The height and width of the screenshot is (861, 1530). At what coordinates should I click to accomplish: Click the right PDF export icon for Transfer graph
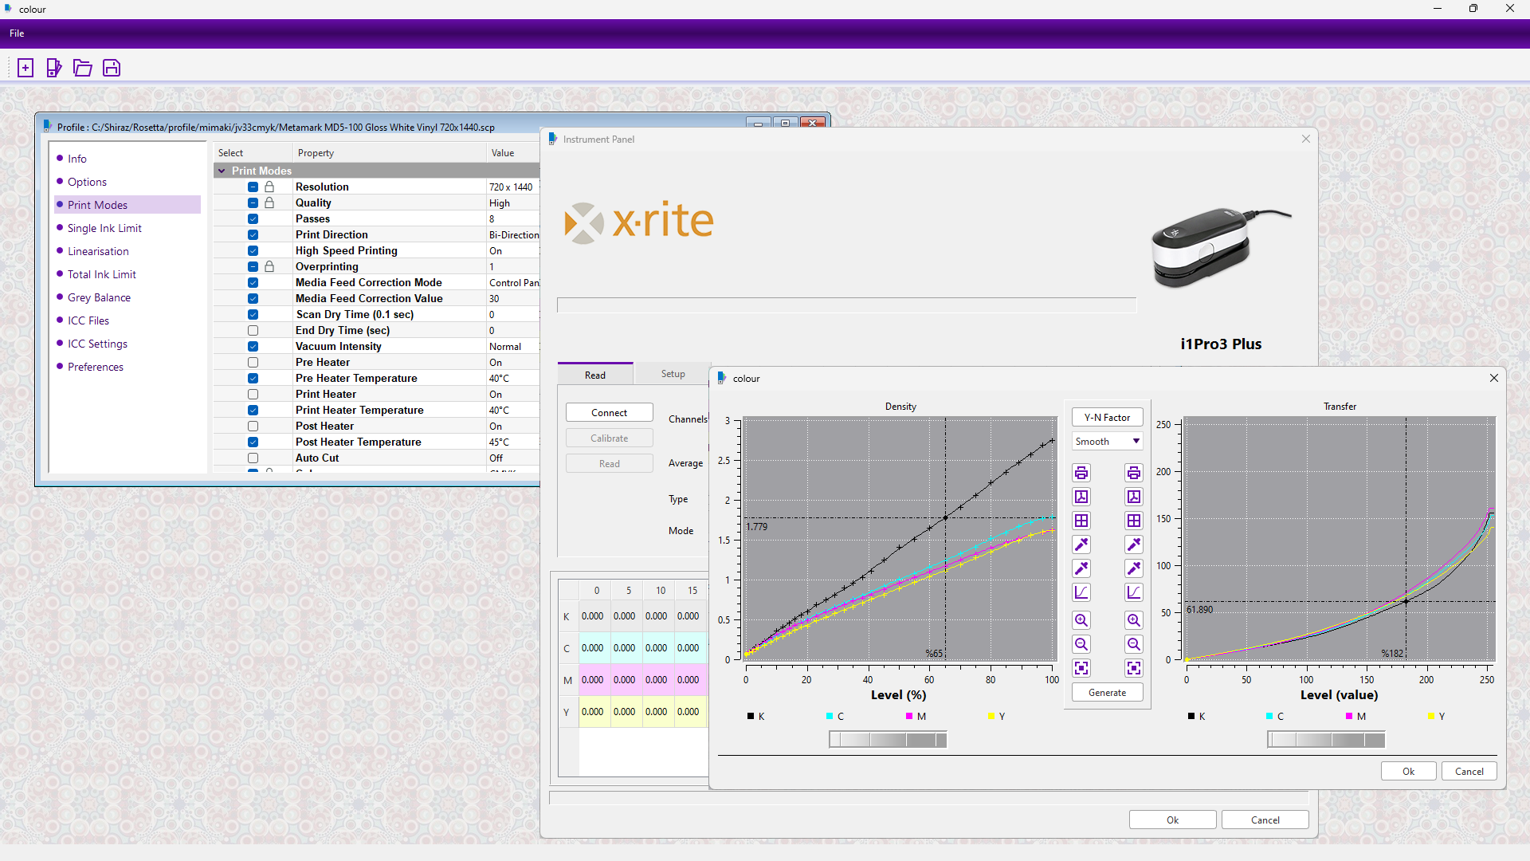tap(1134, 497)
